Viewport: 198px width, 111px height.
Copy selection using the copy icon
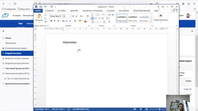coord(45,18)
